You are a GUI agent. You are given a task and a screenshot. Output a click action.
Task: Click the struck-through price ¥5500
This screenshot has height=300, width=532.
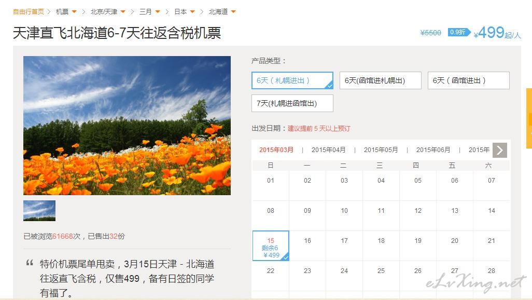(x=430, y=33)
